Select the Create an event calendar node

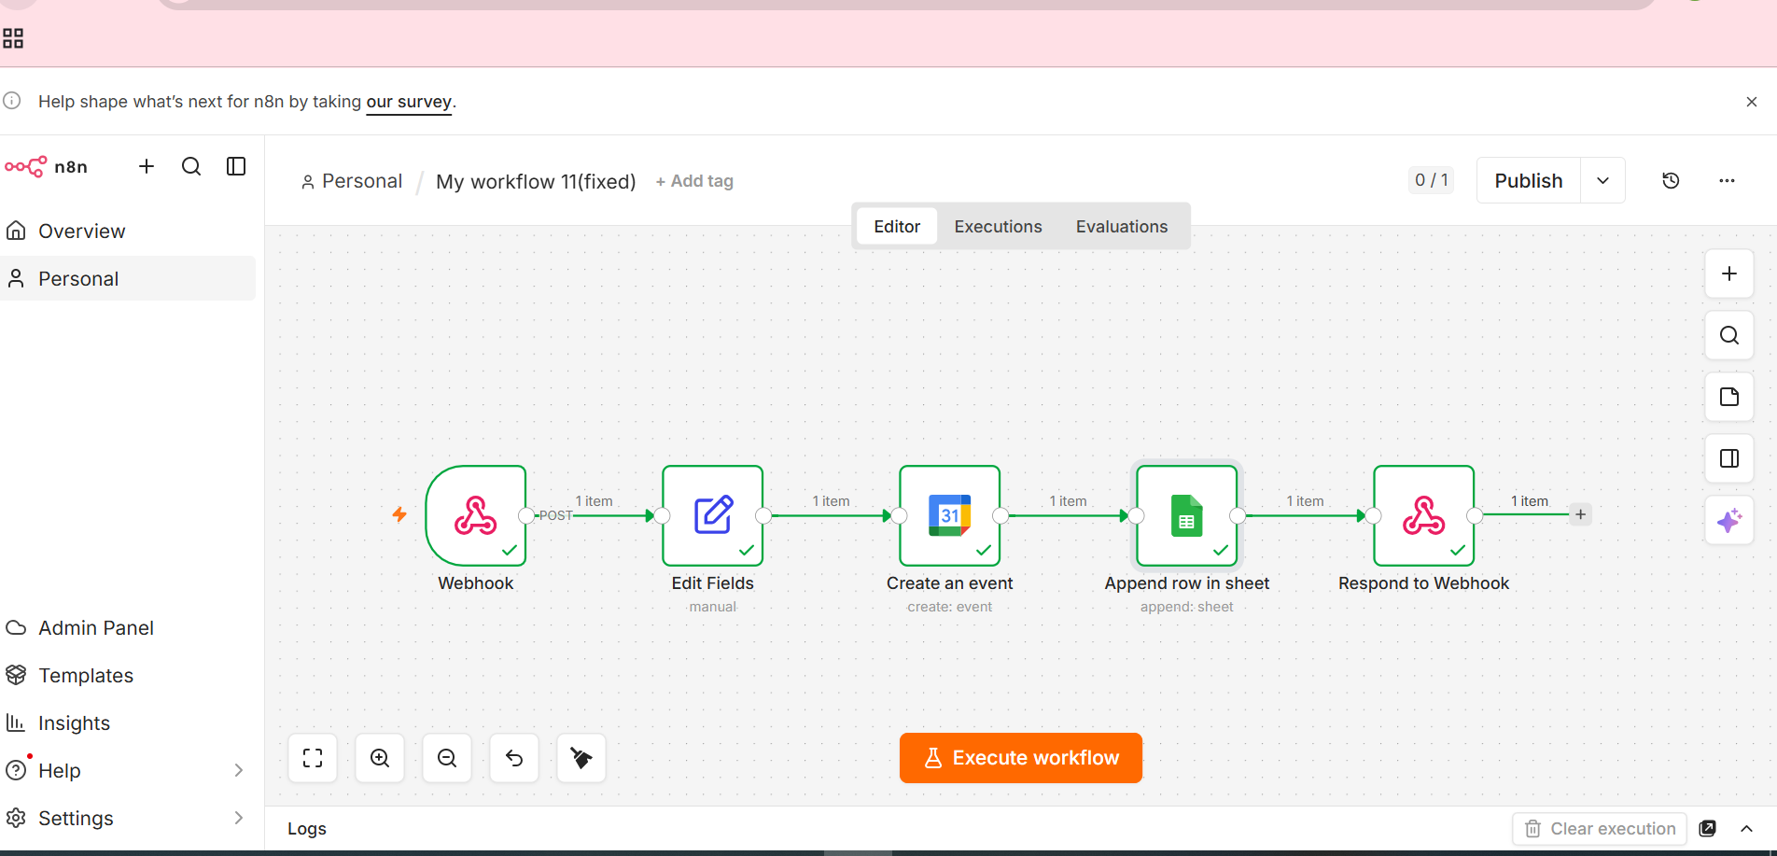tap(950, 515)
